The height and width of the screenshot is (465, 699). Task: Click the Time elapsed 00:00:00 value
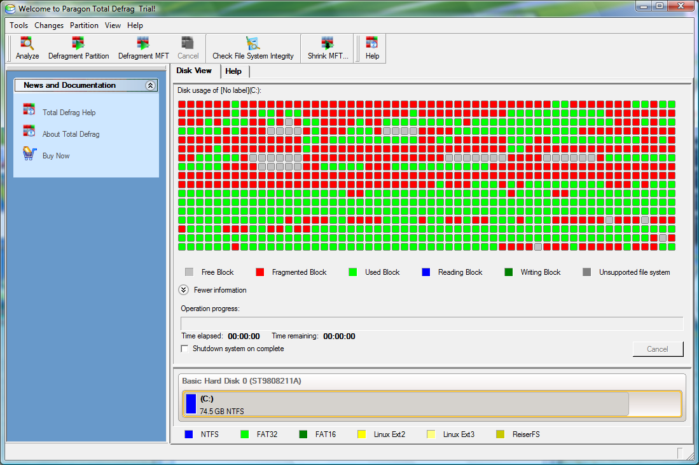coord(244,336)
